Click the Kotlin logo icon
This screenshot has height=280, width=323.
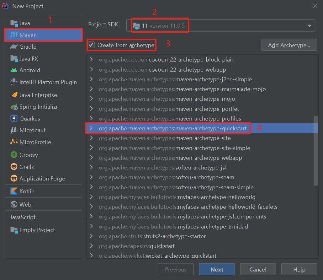coord(14,191)
